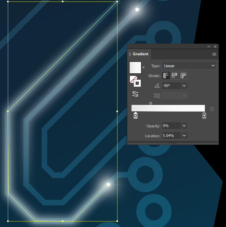Viewport: 226px width, 227px height.
Task: Click the angle icon next to -90°
Action: pyautogui.click(x=157, y=85)
